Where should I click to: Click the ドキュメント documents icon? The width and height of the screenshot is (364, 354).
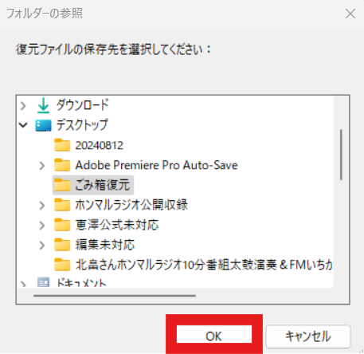(43, 282)
